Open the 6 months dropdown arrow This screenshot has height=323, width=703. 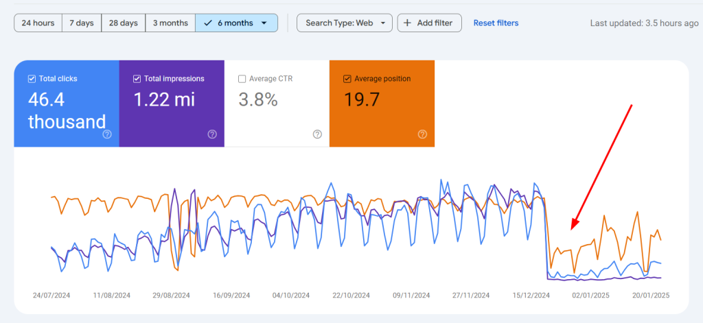[x=264, y=23]
